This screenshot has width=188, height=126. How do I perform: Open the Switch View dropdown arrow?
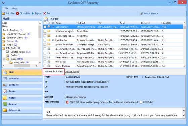157,14
